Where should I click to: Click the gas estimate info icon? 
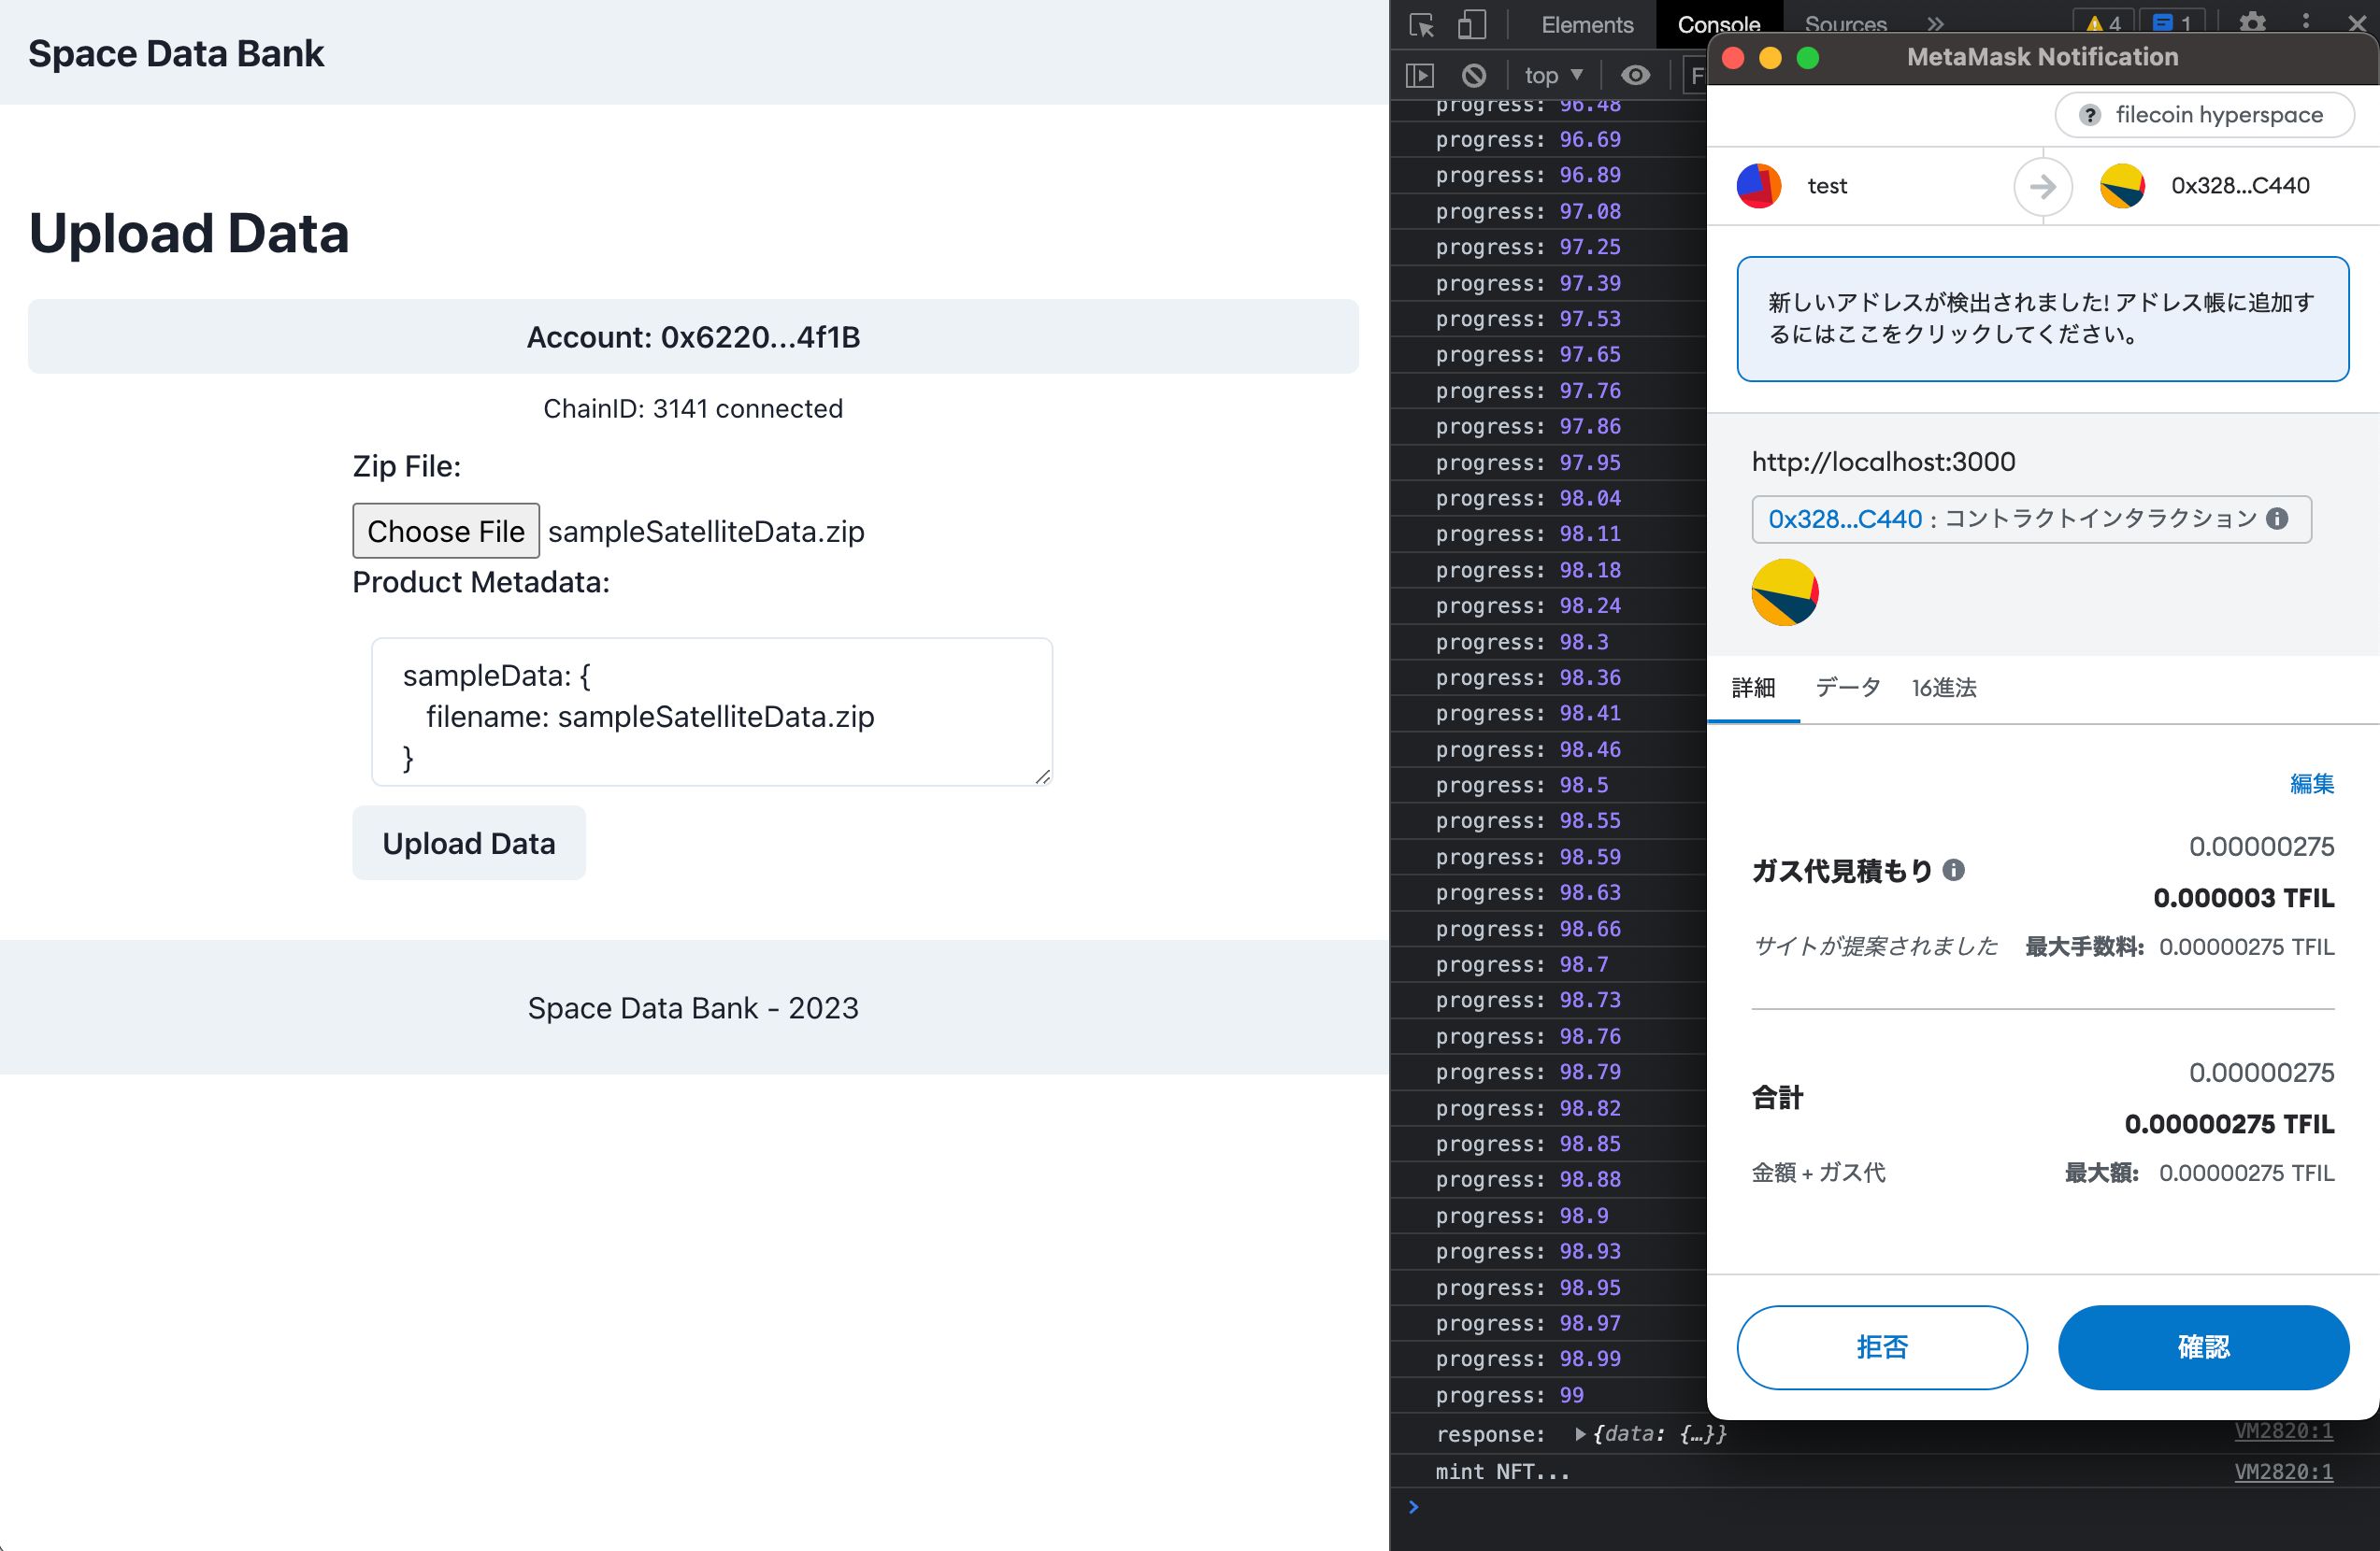tap(1953, 871)
